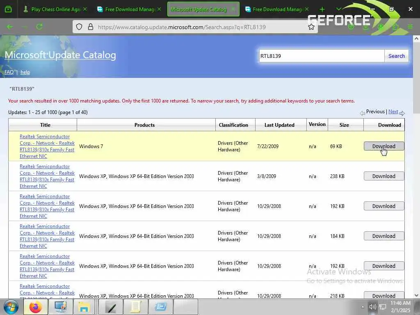Viewport: 420px width, 315px height.
Task: Select the '184 KB' size cell
Action: (x=337, y=236)
